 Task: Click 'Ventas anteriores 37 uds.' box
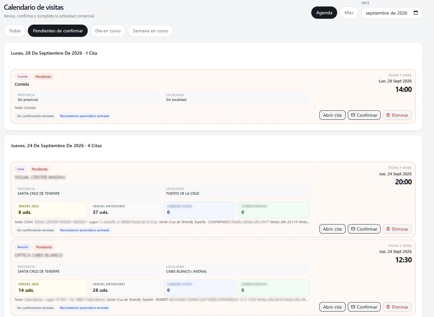tap(125, 210)
